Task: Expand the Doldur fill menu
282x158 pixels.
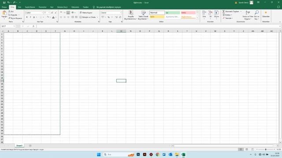Action: [227, 15]
